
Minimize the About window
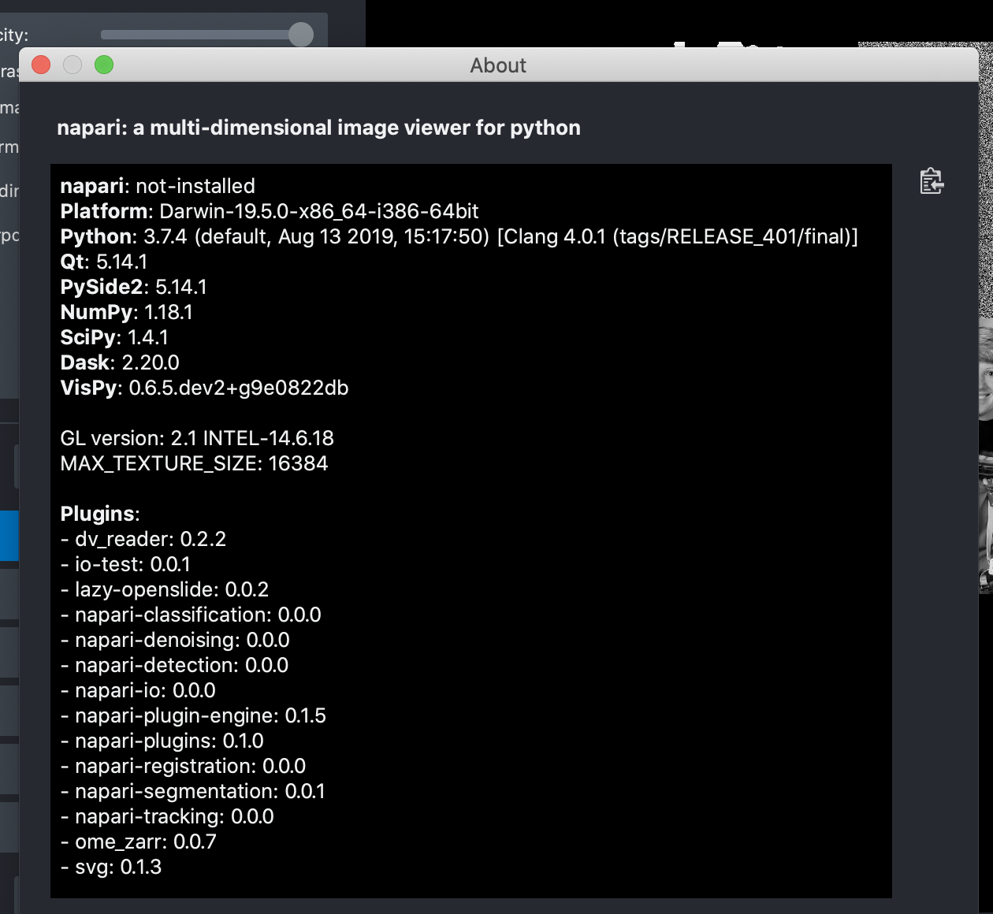pyautogui.click(x=73, y=65)
